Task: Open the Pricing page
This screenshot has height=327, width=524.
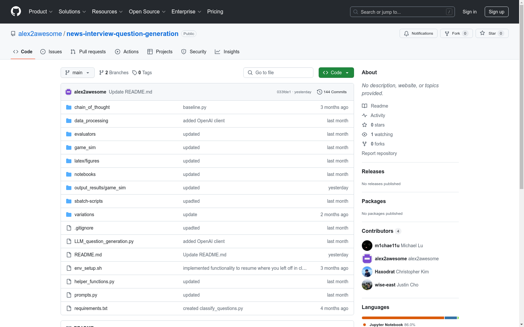Action: pos(215,11)
